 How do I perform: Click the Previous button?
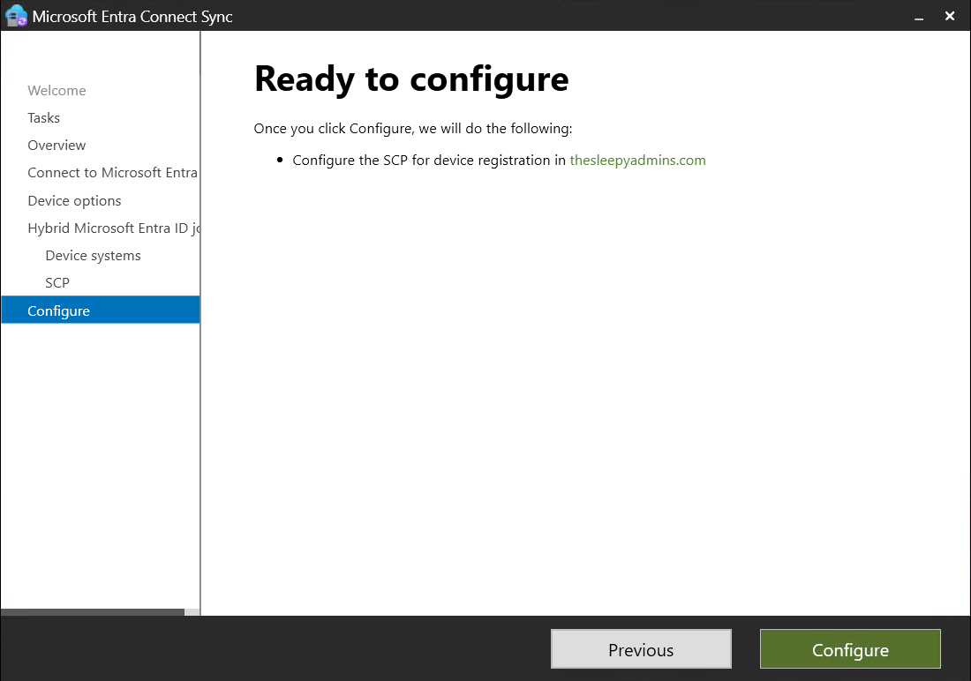pos(641,649)
